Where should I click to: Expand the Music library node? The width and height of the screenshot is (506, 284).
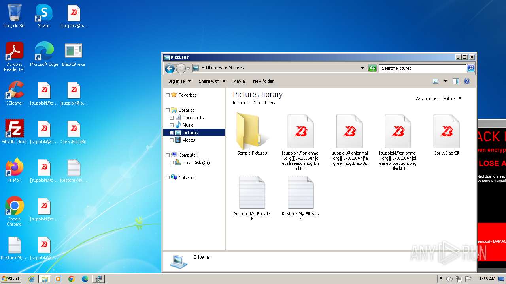pyautogui.click(x=172, y=125)
